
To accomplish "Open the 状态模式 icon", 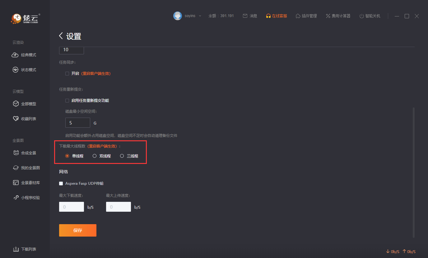I will tap(15, 70).
